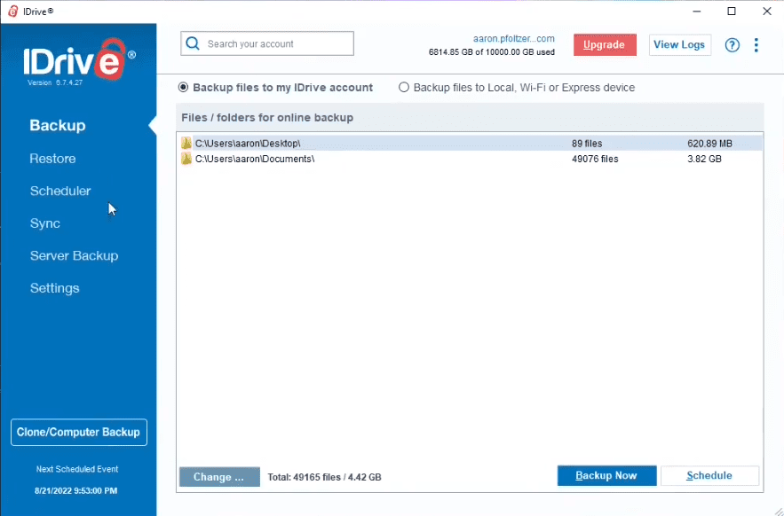Click the Schedule button
Viewport: 784px width, 516px height.
709,475
